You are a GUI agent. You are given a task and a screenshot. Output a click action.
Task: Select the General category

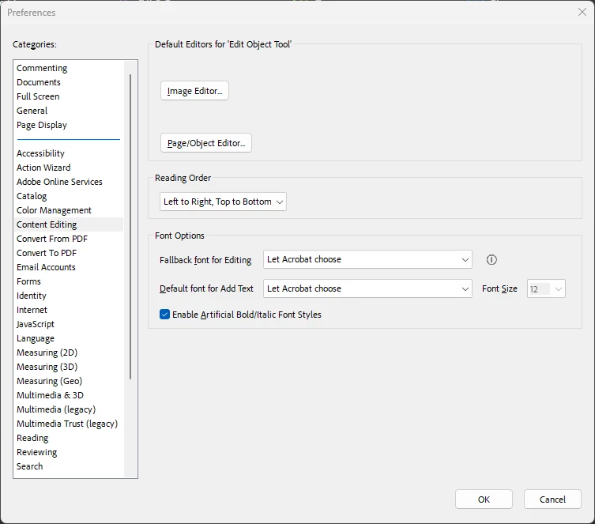[69, 111]
